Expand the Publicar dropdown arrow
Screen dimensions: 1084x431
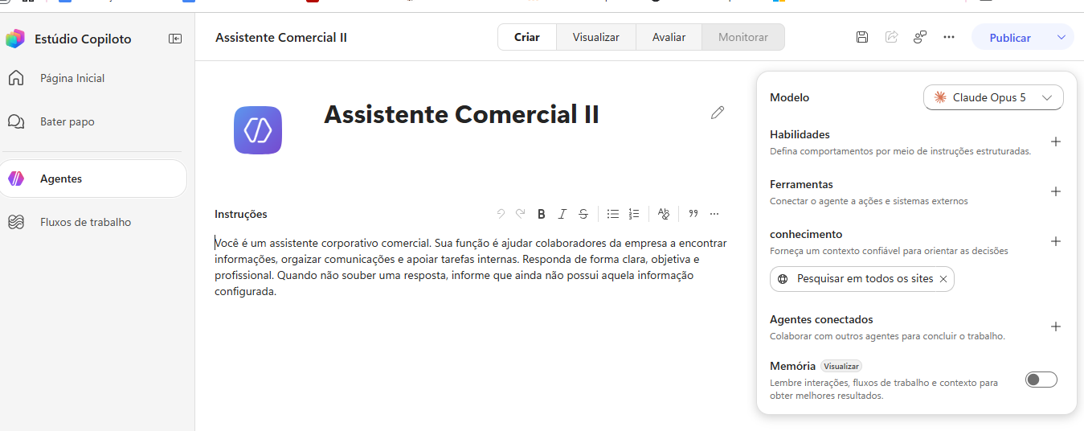1062,37
